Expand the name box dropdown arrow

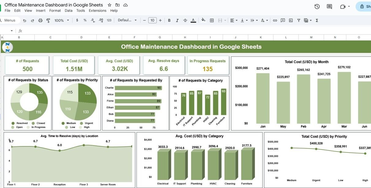point(12,31)
